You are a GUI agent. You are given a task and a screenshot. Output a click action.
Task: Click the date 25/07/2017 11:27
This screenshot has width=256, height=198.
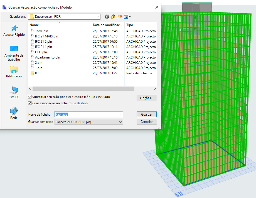pos(105,73)
